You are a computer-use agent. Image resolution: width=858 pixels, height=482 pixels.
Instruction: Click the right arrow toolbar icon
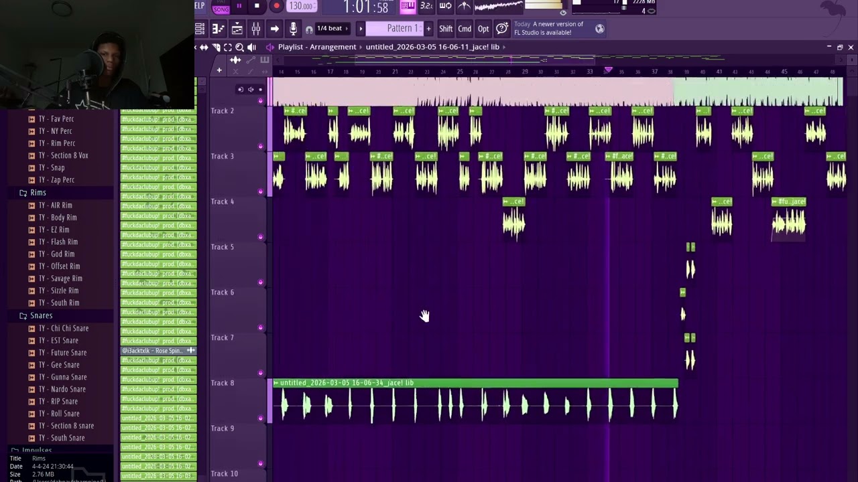pos(274,29)
